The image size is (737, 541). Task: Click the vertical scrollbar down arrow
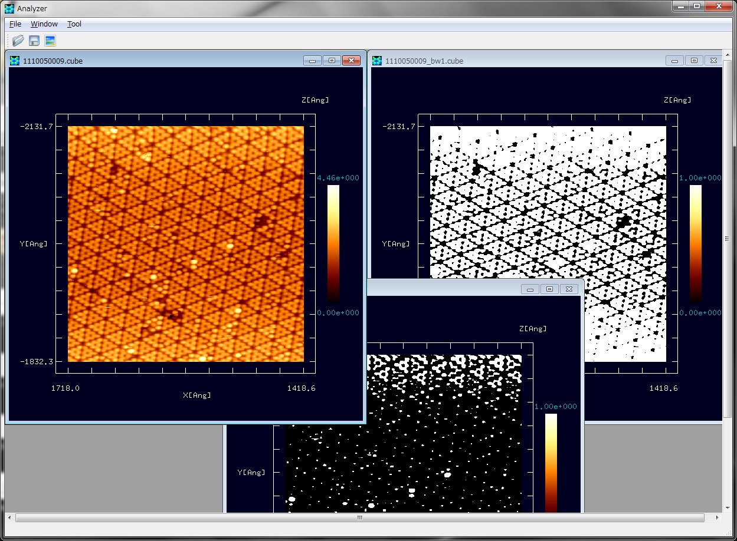pos(728,508)
